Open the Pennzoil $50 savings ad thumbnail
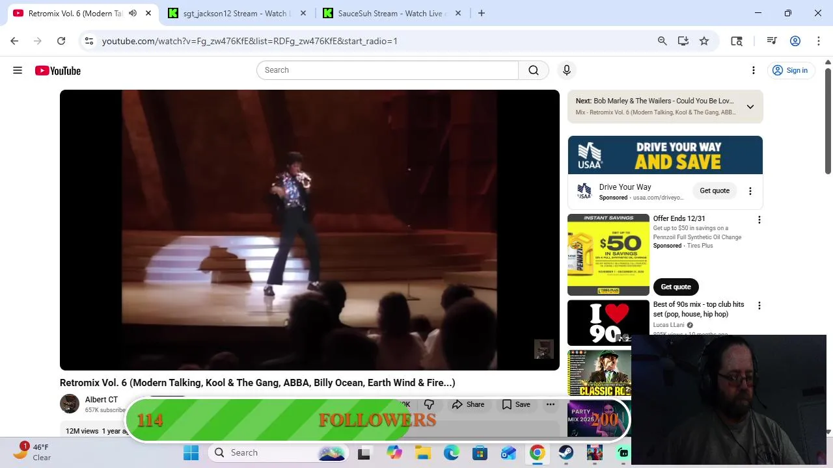833x468 pixels. click(608, 255)
